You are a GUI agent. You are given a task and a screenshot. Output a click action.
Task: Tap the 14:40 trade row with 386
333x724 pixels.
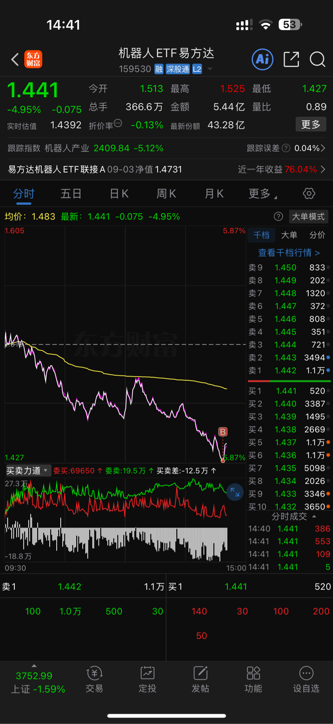coord(289,528)
